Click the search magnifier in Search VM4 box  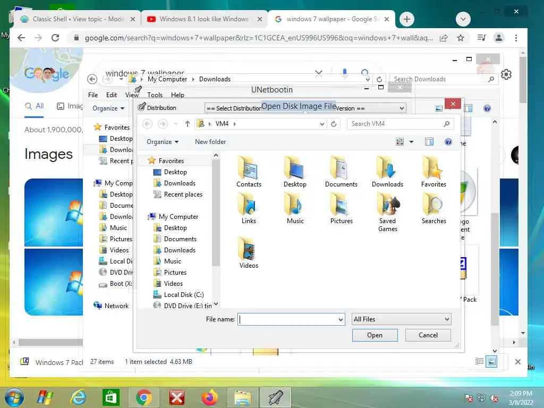tap(446, 124)
